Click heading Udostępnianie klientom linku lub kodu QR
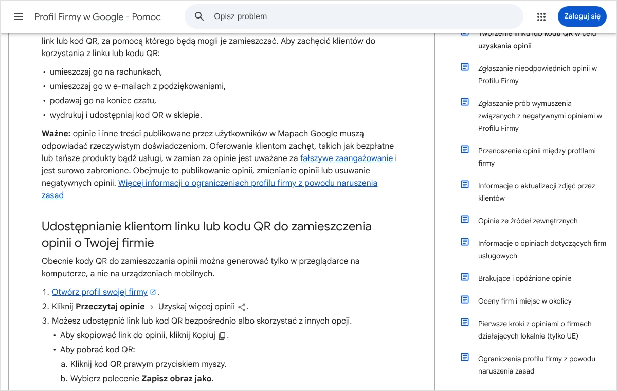Image resolution: width=617 pixels, height=391 pixels. pos(207,235)
